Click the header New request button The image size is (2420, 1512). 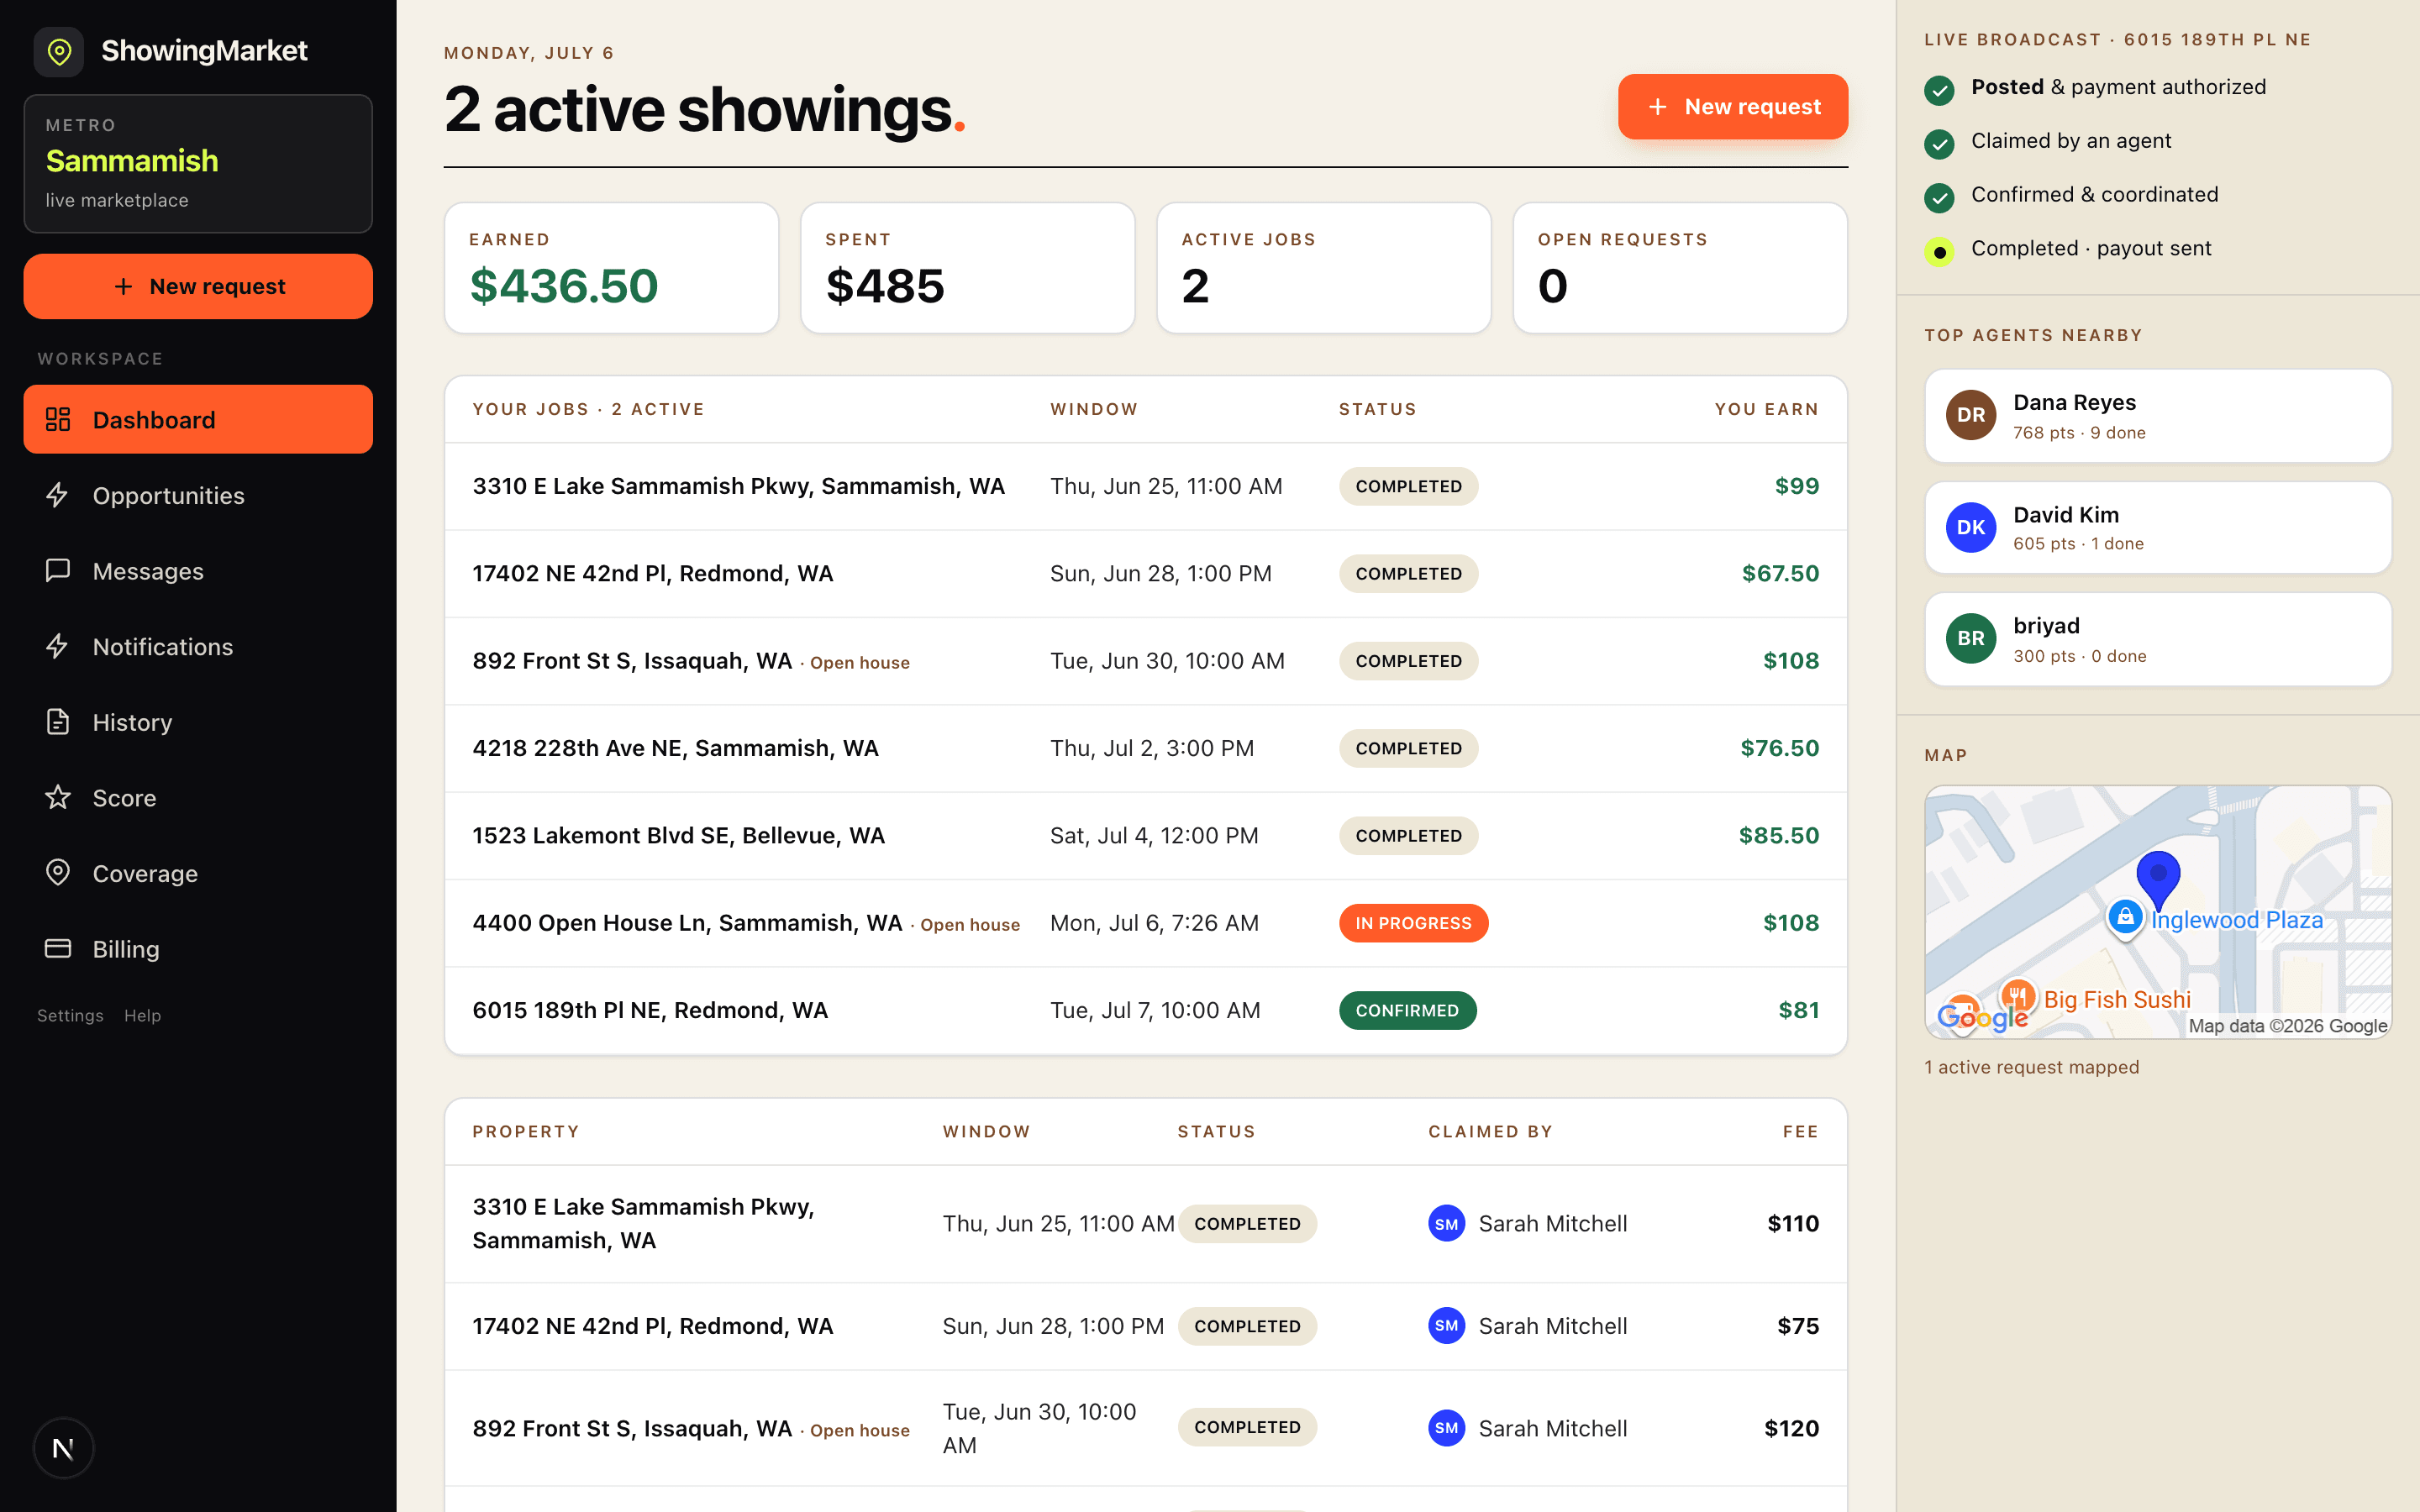1732,106
